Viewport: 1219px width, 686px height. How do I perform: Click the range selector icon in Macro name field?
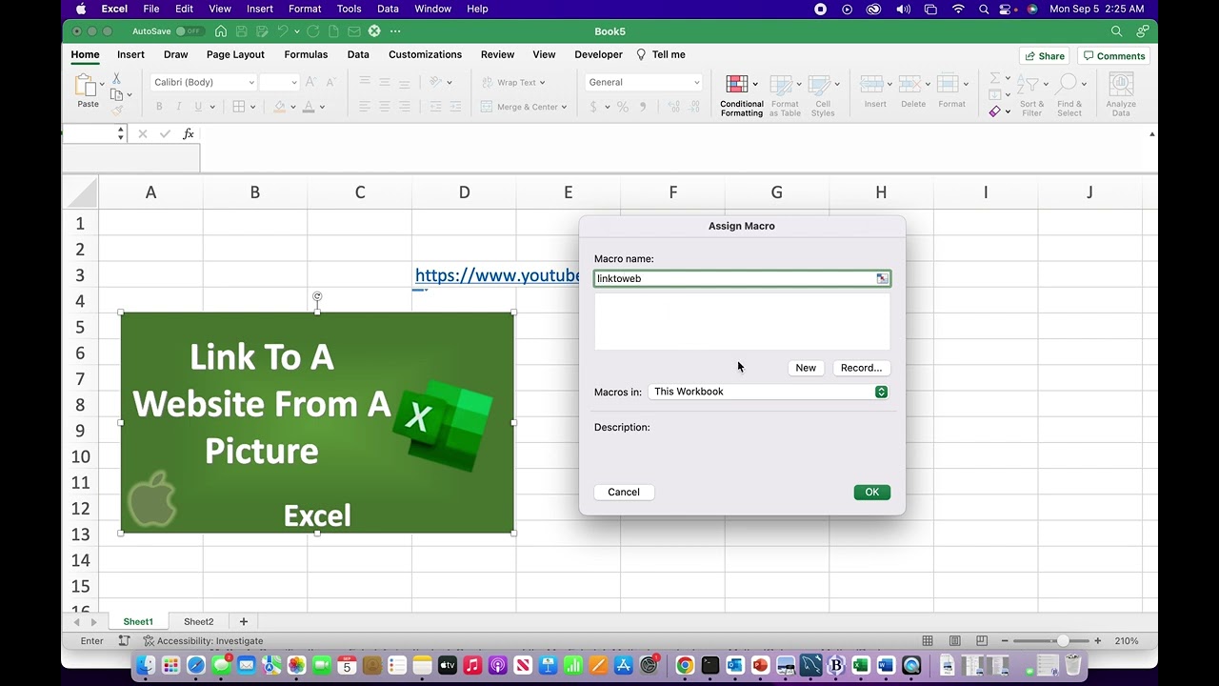882,278
